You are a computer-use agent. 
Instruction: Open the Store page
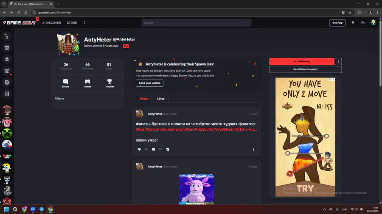coord(72,23)
